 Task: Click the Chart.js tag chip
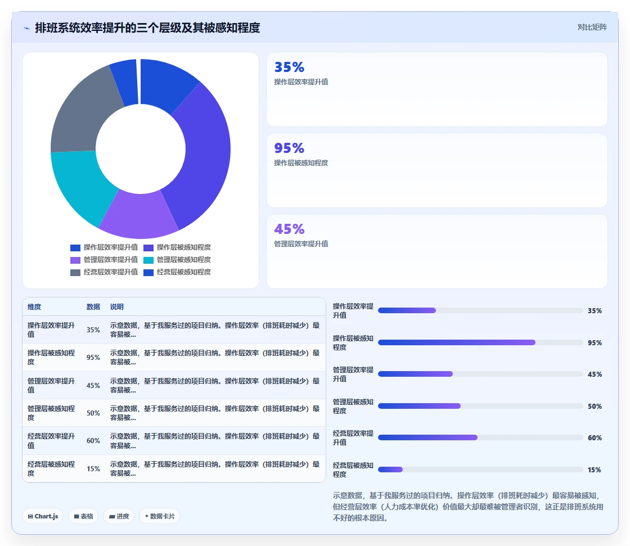[x=43, y=516]
